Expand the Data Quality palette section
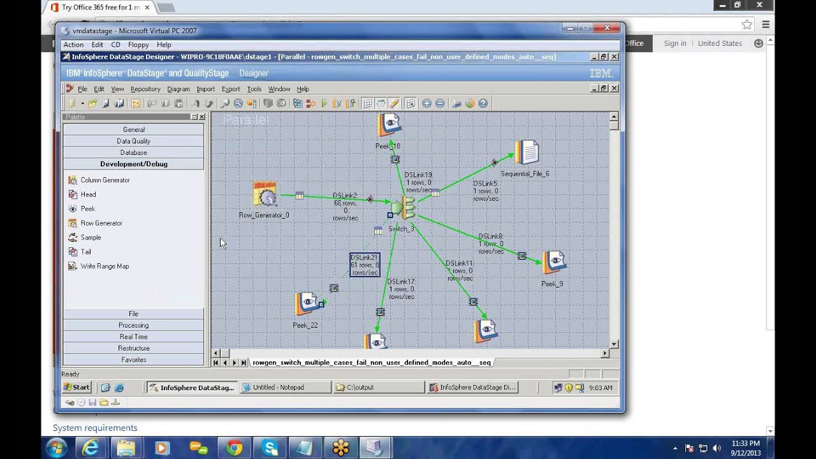Screen dimensions: 816x459 134,141
